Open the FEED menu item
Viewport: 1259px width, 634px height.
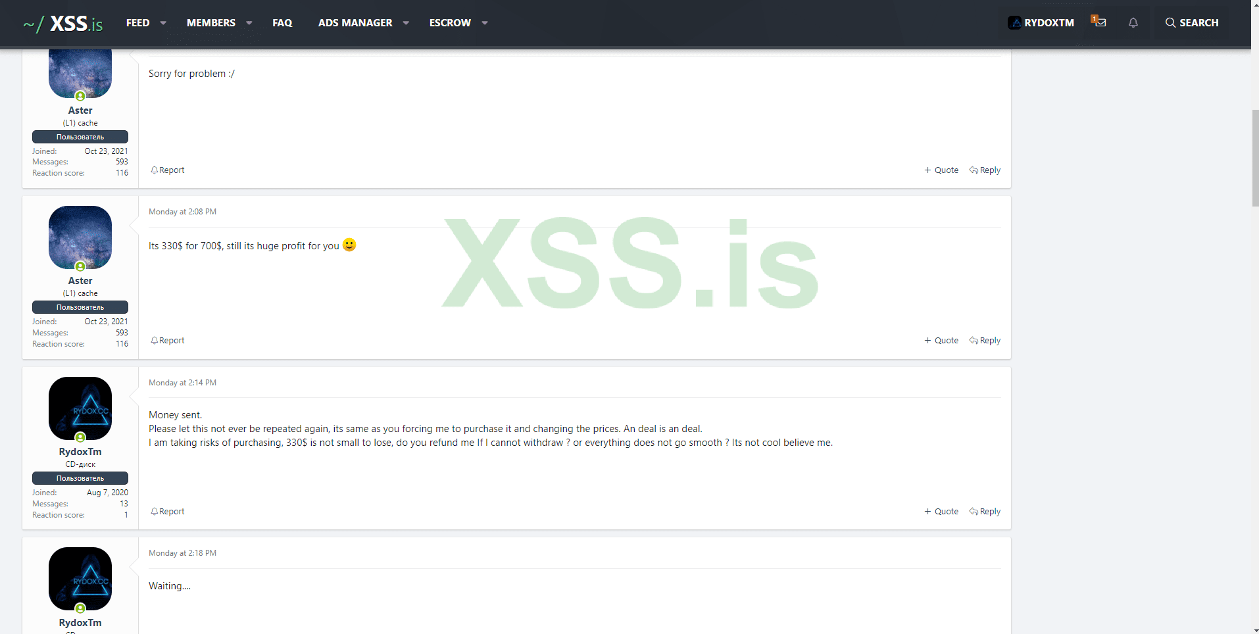coord(137,23)
